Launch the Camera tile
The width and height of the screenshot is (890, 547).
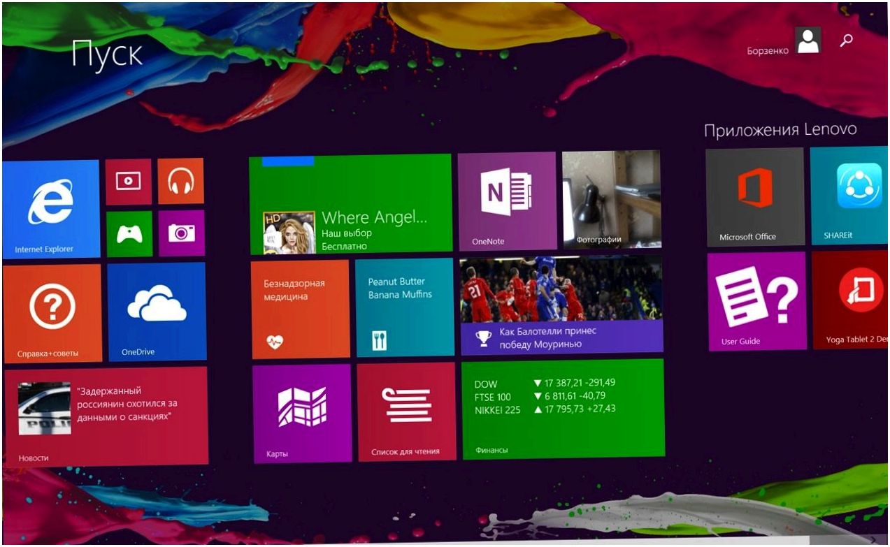pos(182,233)
